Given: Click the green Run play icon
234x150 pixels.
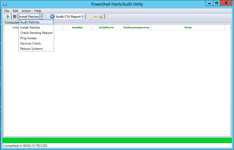Looking at the screenshot, I should (8, 17).
